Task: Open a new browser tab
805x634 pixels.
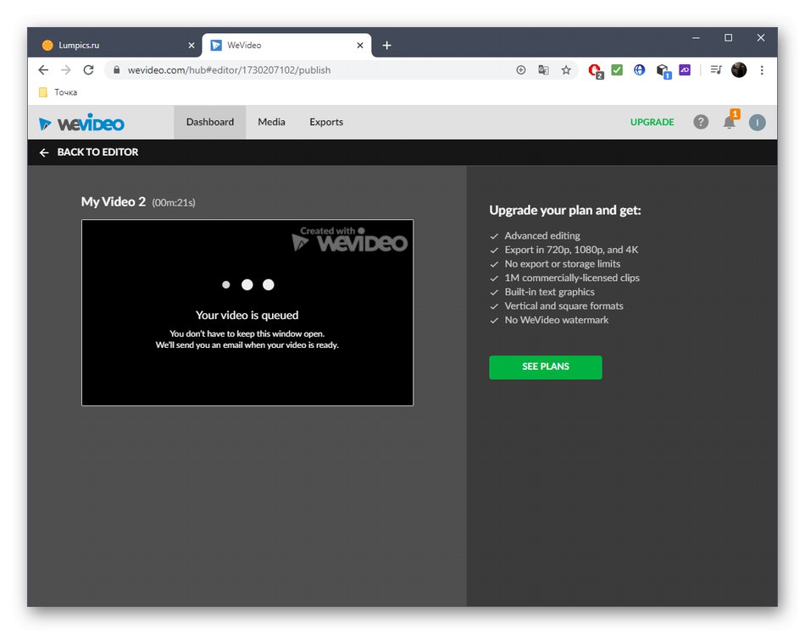Action: click(386, 46)
